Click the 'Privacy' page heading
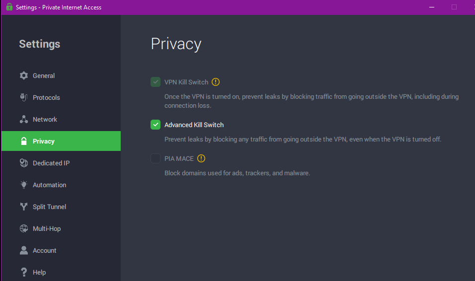This screenshot has width=475, height=281. pos(176,44)
